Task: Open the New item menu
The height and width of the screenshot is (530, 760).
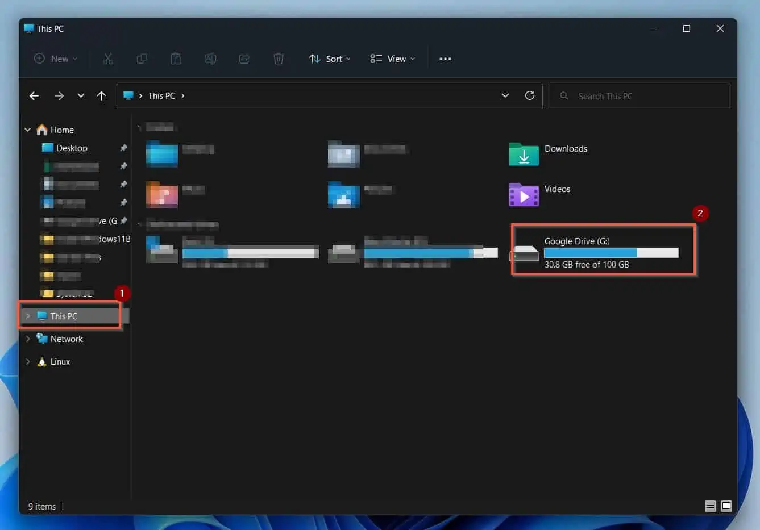Action: 56,59
